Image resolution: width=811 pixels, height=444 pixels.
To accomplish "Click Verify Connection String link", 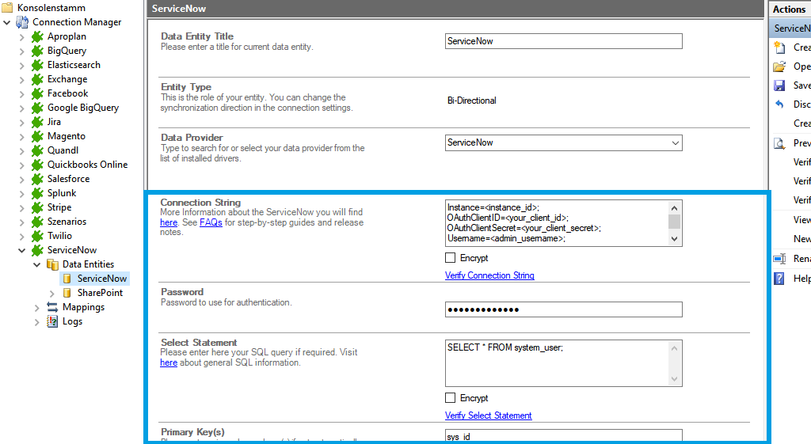I will [x=489, y=275].
